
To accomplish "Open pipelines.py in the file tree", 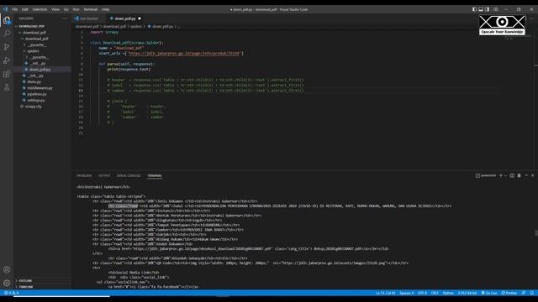I will [37, 94].
